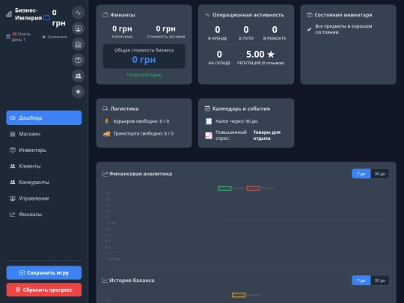This screenshot has height=303, width=404.
Task: Click the Календарь и события calendar icon
Action: pyautogui.click(x=207, y=108)
